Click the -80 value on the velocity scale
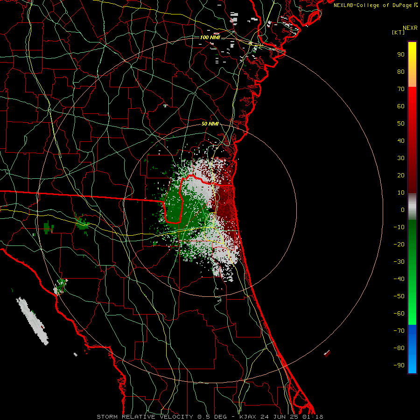420x420 pixels. 399,348
